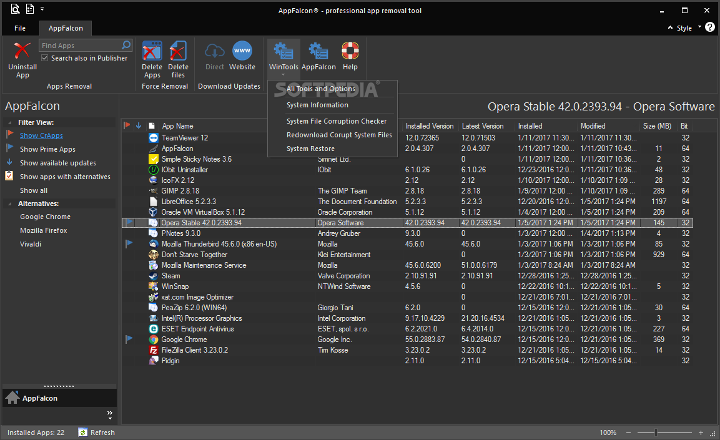Click the Steam app icon
This screenshot has width=720, height=440.
(x=154, y=276)
